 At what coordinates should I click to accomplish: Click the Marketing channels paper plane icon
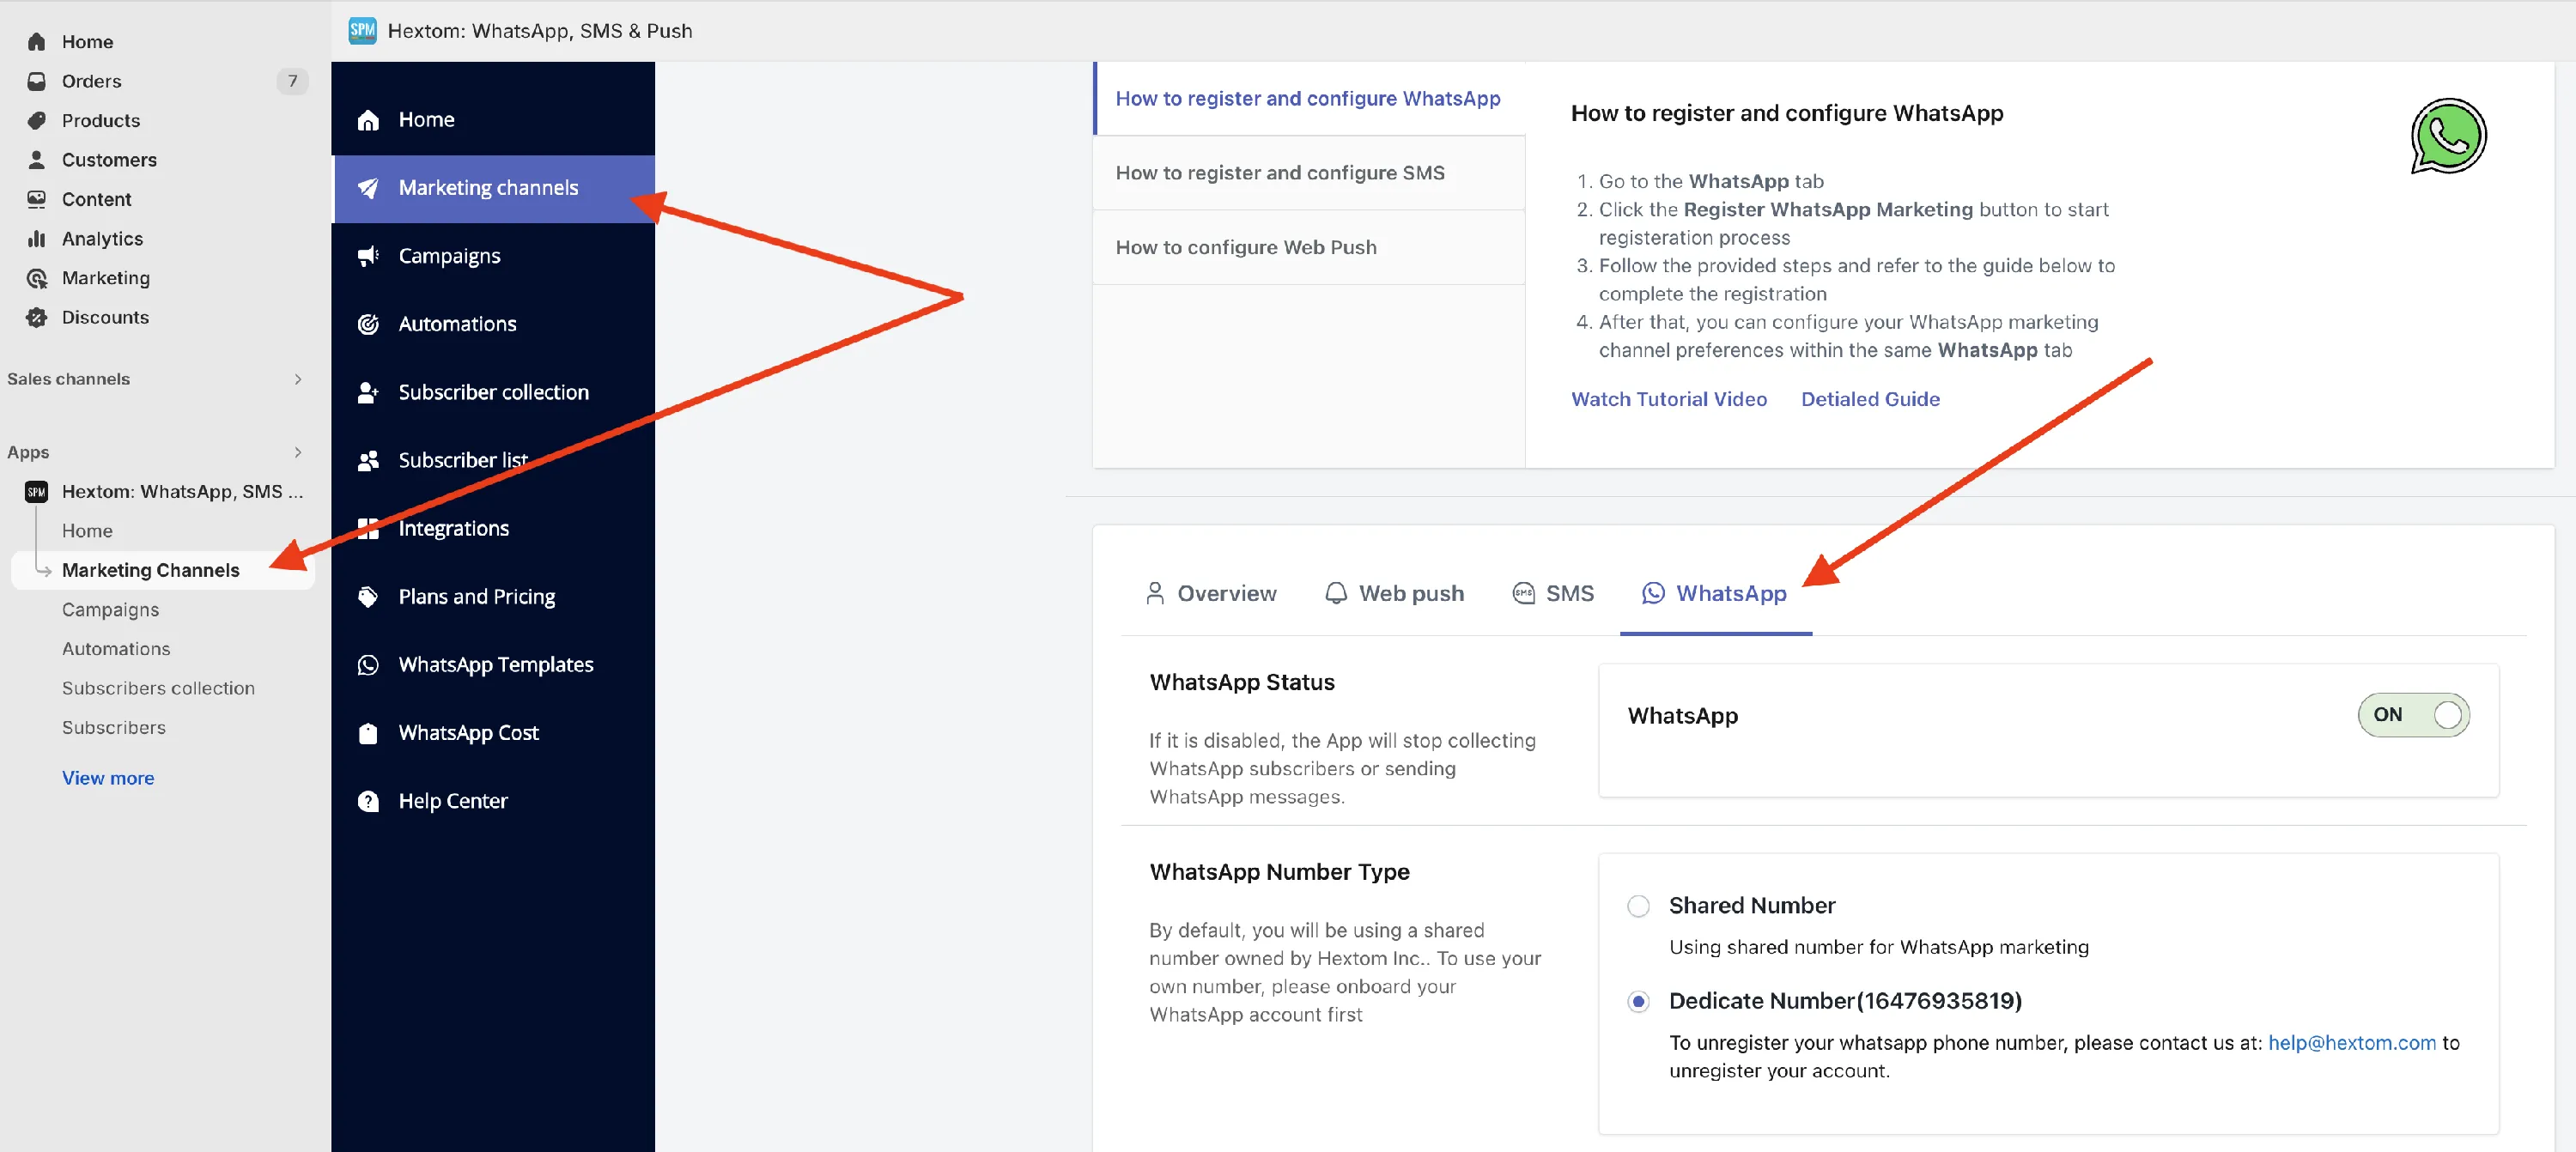(368, 188)
